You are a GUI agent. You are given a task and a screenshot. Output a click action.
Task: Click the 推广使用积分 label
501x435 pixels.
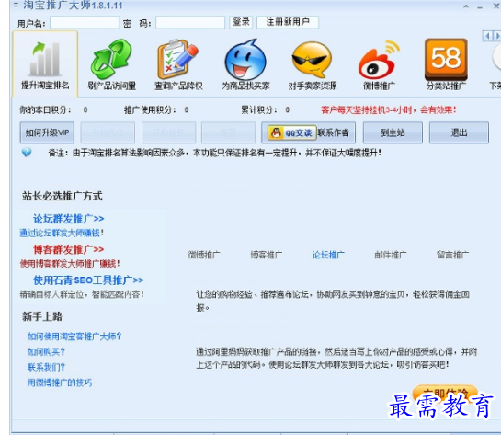point(150,110)
